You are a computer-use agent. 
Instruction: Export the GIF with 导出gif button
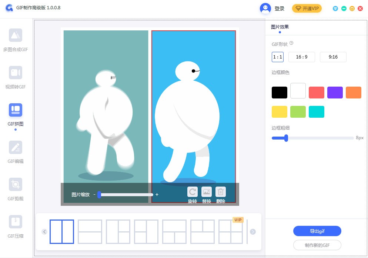tap(317, 231)
